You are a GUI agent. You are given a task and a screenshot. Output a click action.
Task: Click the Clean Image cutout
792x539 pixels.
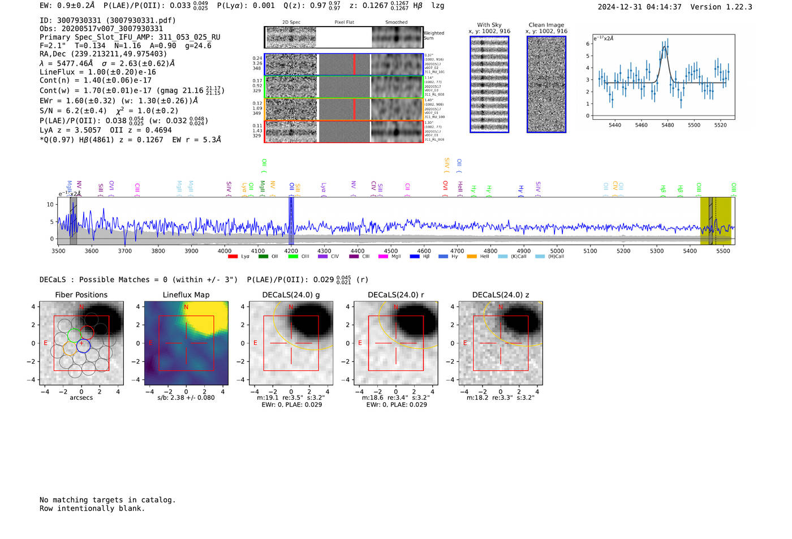pyautogui.click(x=546, y=84)
